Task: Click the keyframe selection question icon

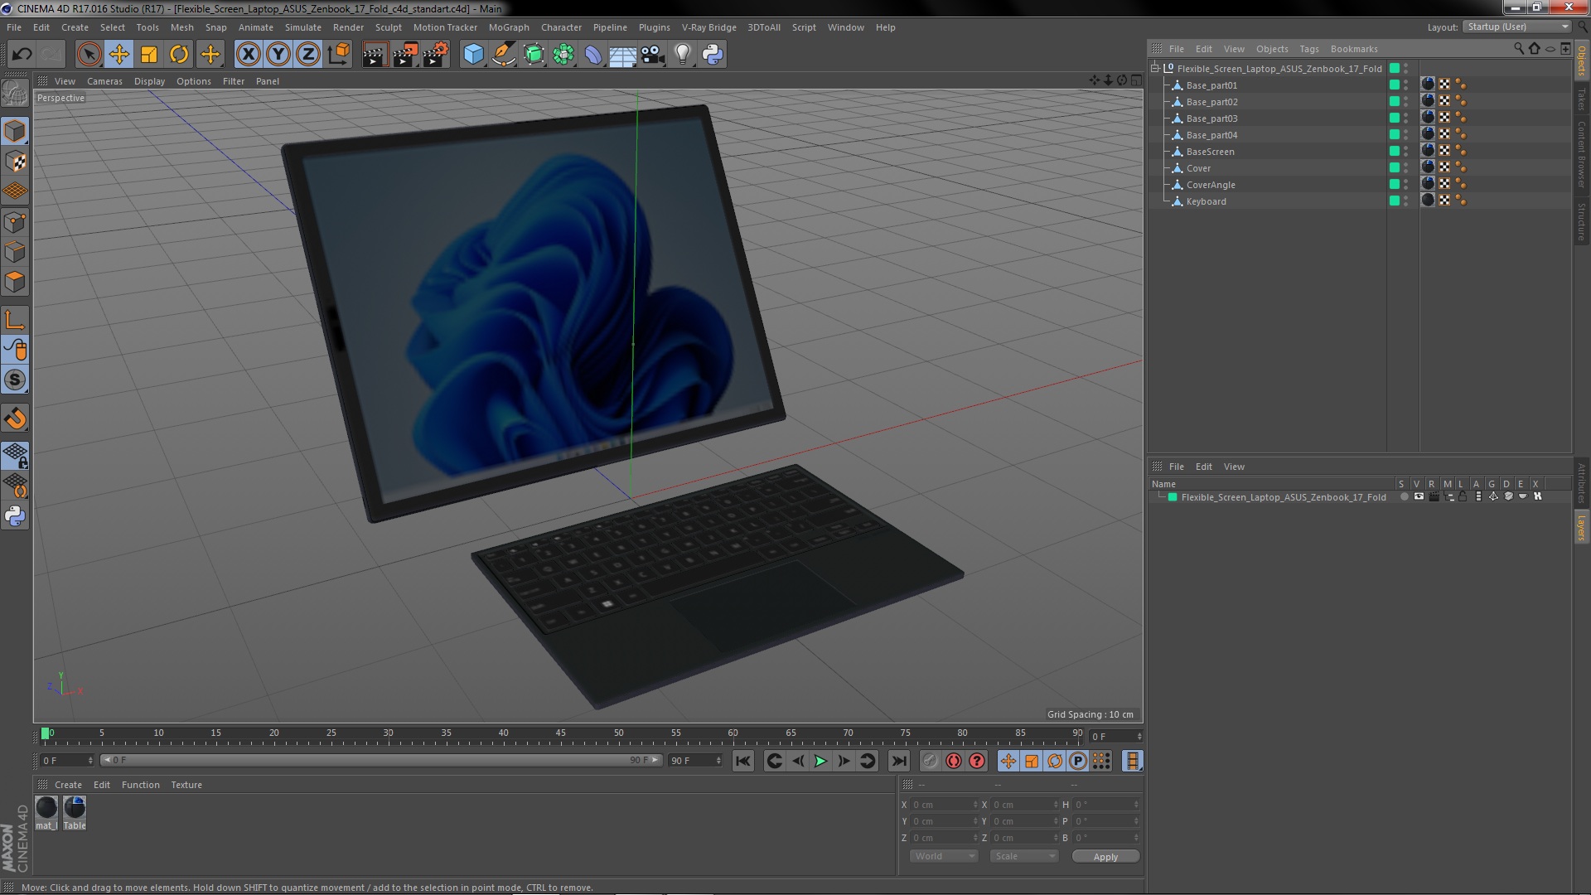Action: (977, 761)
